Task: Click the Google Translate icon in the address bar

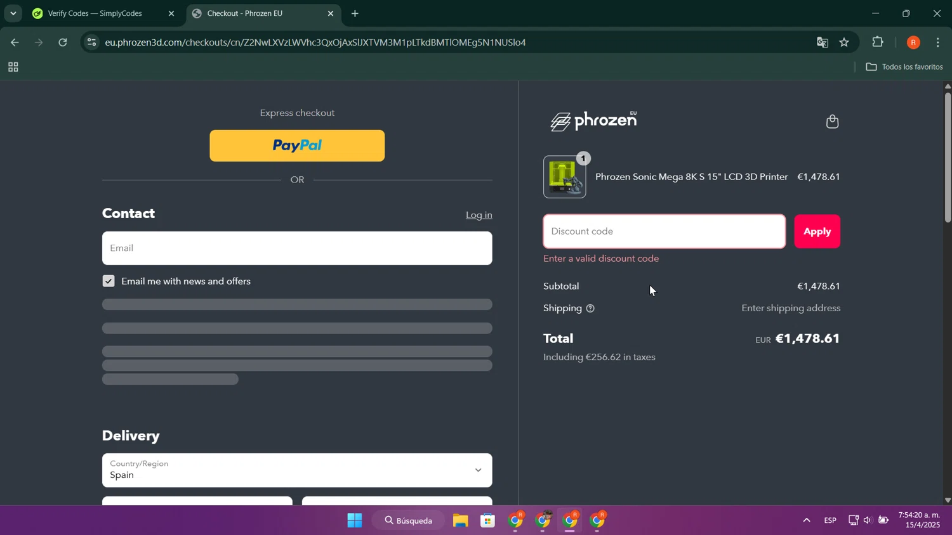Action: [x=823, y=42]
